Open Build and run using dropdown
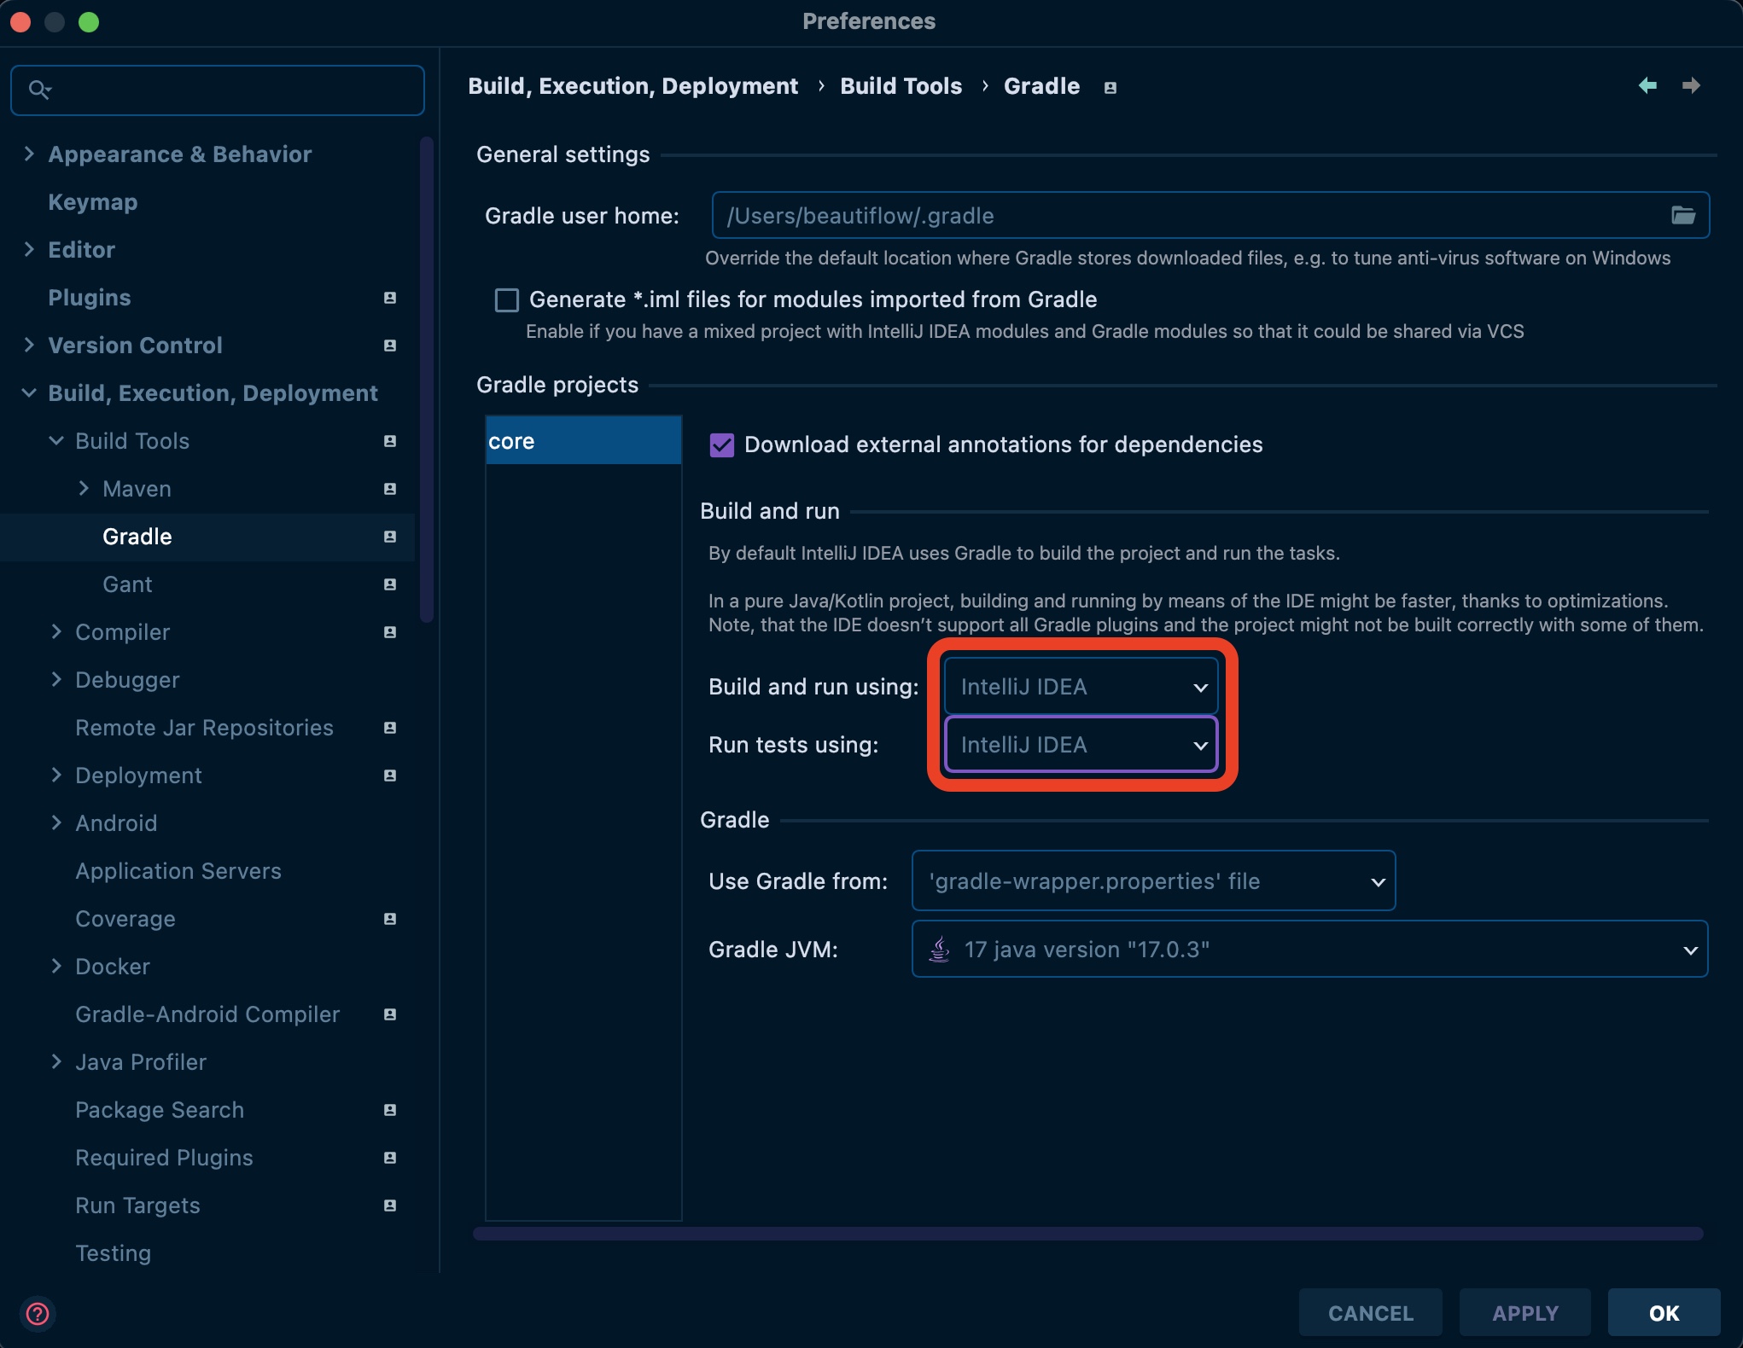 [x=1081, y=687]
